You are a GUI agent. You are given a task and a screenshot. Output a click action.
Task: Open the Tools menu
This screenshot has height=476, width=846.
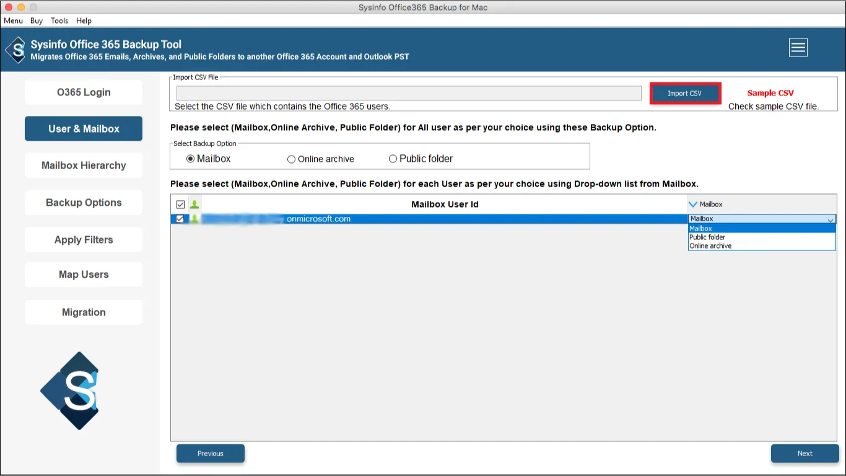point(59,20)
